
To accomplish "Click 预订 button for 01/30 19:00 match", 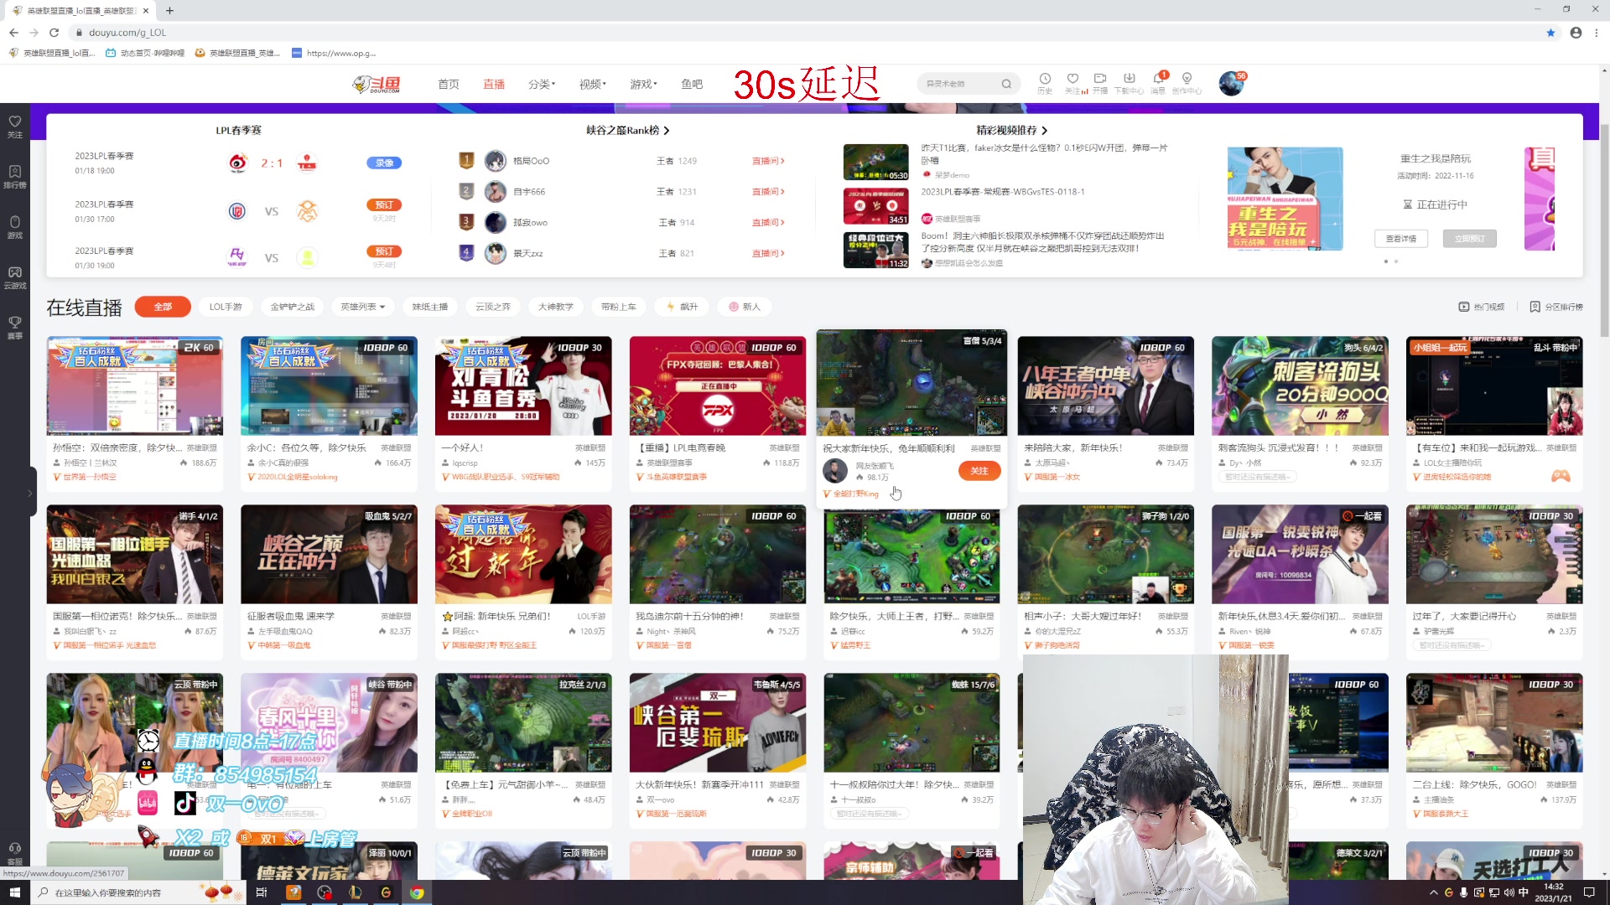I will click(x=384, y=251).
